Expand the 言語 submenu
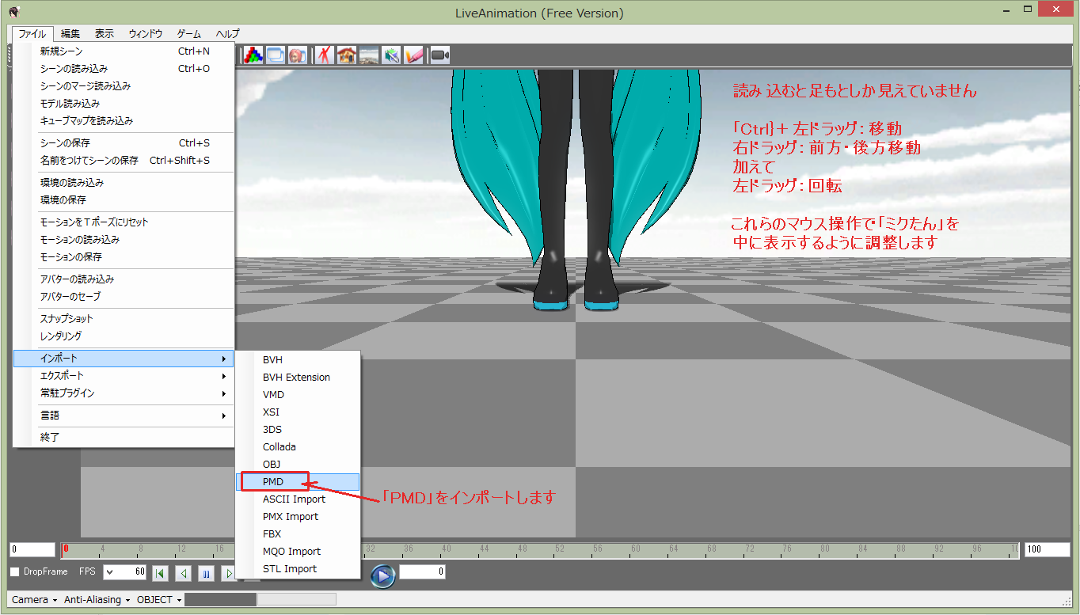 pyautogui.click(x=124, y=416)
